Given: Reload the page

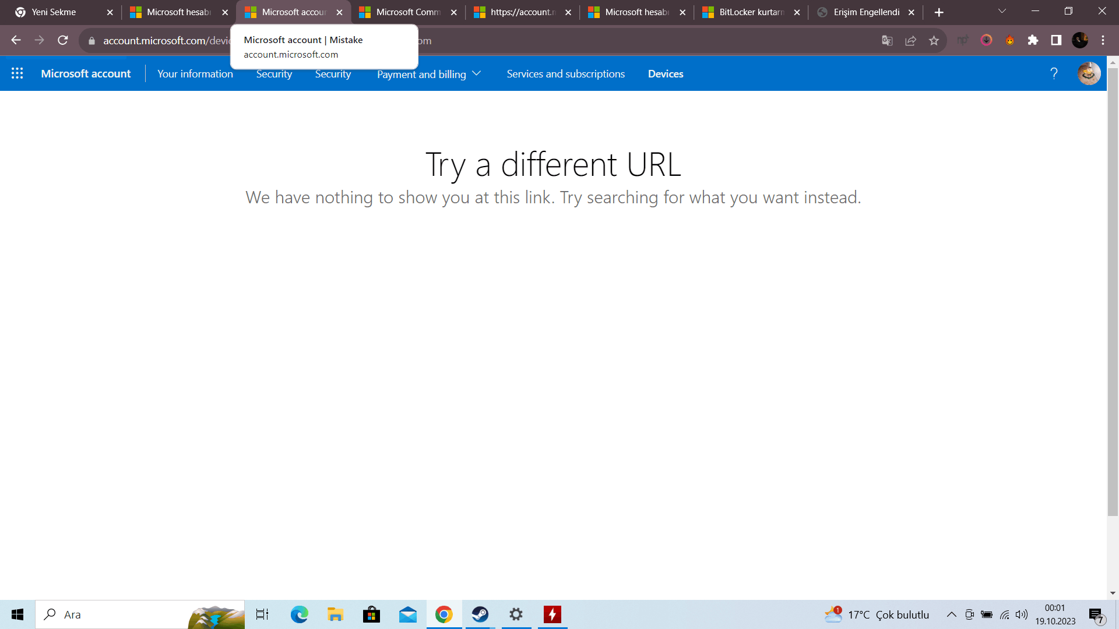Looking at the screenshot, I should pos(63,40).
